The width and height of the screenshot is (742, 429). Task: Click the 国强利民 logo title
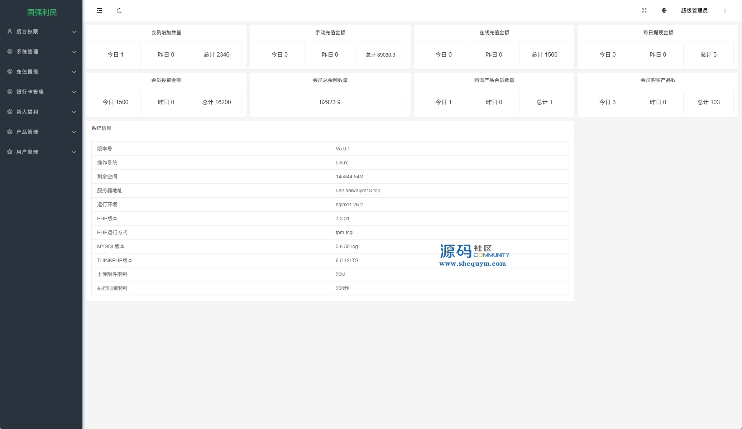42,12
